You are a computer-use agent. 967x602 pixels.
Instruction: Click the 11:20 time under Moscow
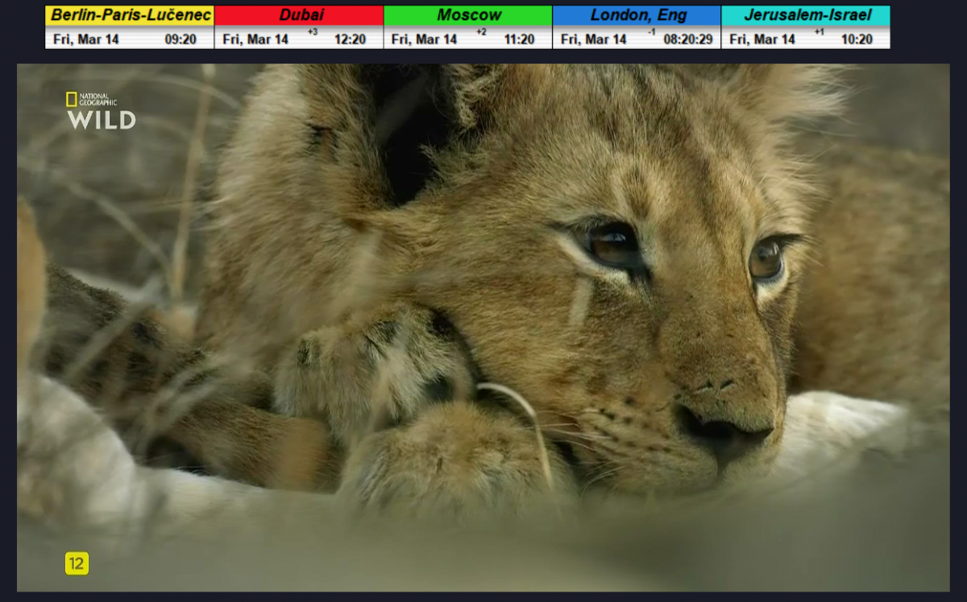[x=519, y=39]
